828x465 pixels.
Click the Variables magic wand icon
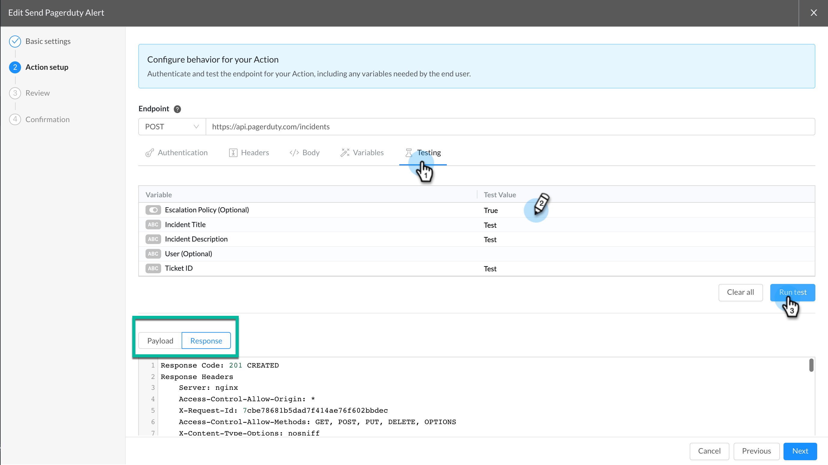click(345, 153)
